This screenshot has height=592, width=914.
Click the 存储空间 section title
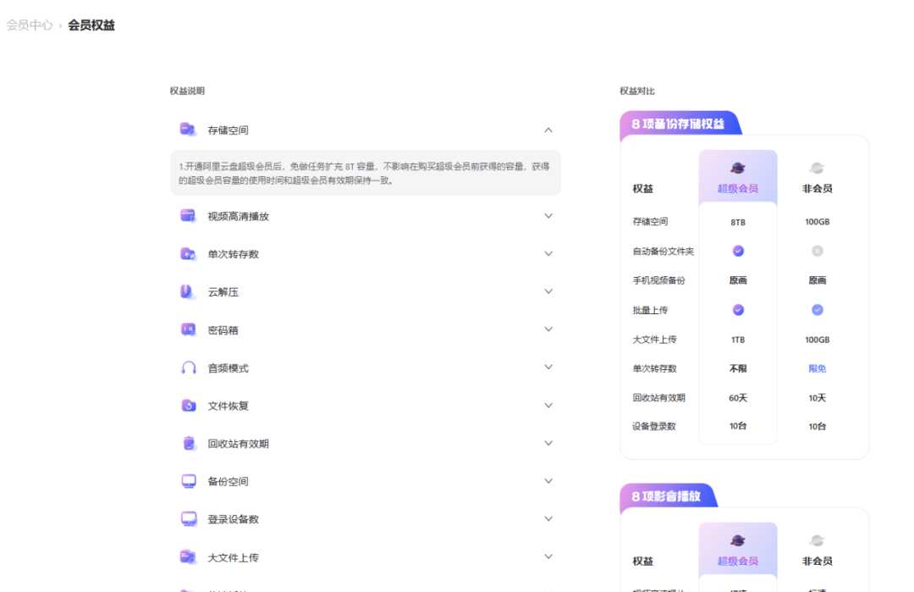(228, 130)
